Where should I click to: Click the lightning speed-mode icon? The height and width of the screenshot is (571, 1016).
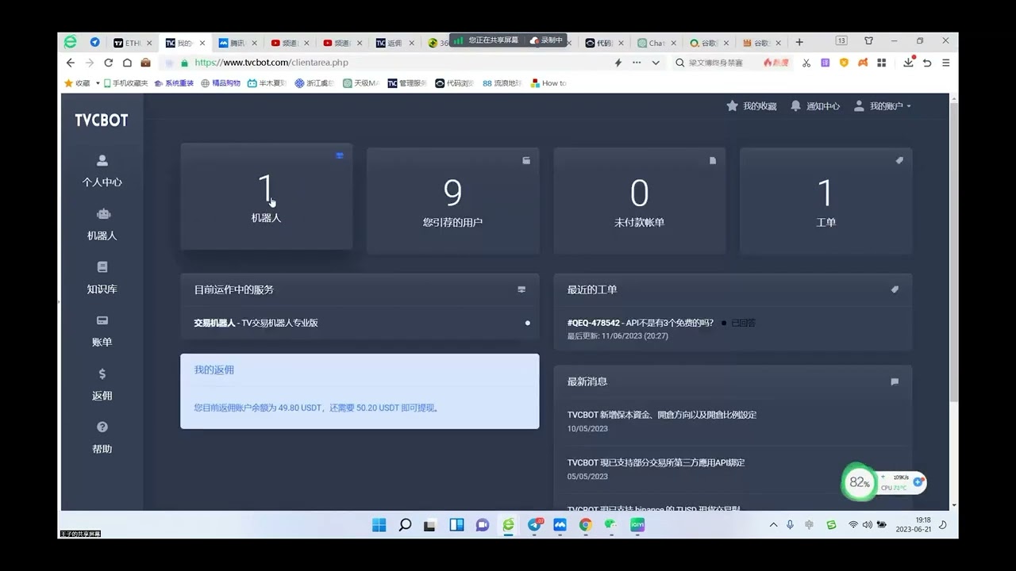pyautogui.click(x=618, y=63)
